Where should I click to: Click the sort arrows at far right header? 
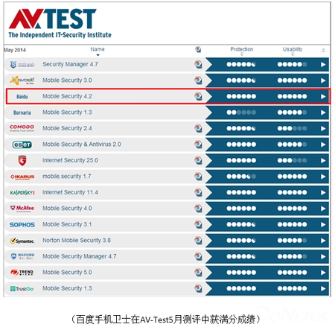click(x=323, y=50)
